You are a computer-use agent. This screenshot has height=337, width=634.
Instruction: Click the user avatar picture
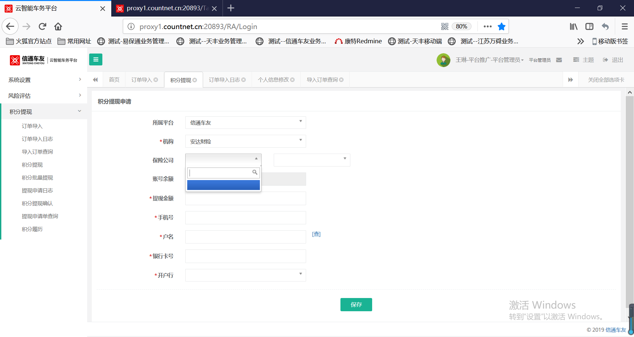tap(443, 60)
